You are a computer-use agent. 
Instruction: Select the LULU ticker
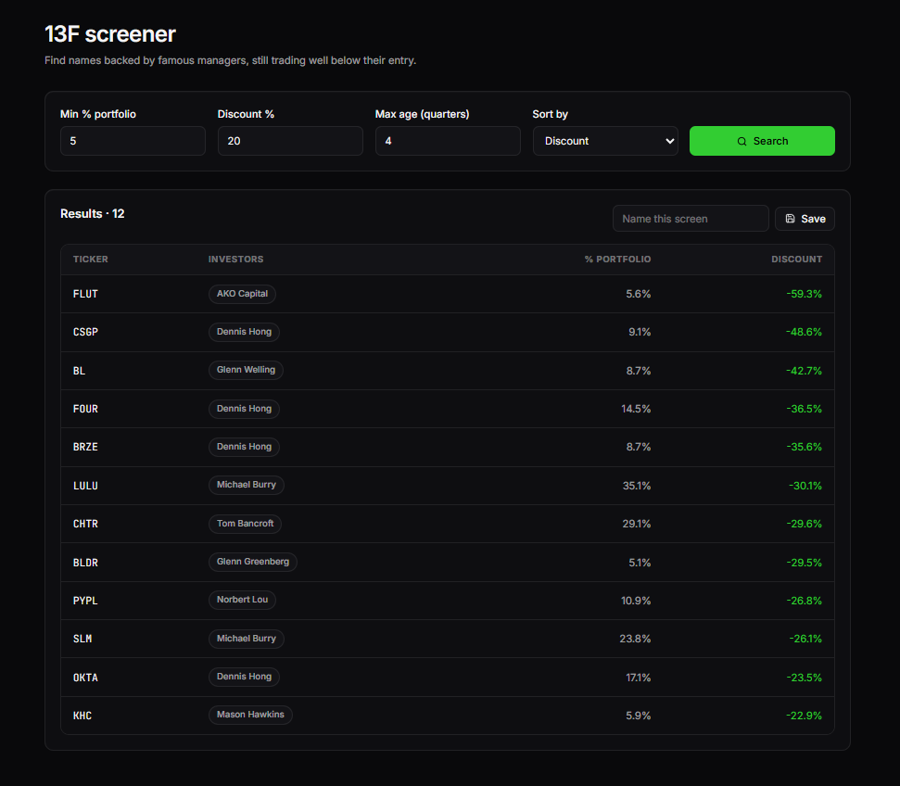[x=85, y=486]
